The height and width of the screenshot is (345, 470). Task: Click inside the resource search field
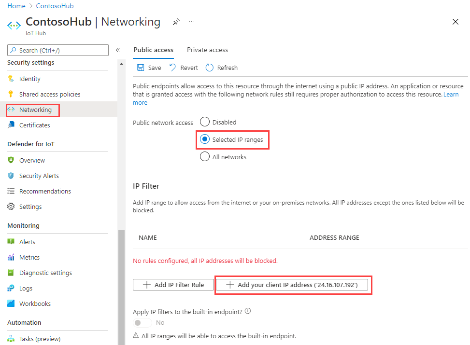click(x=57, y=50)
